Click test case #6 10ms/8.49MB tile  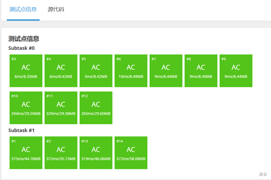click(131, 71)
